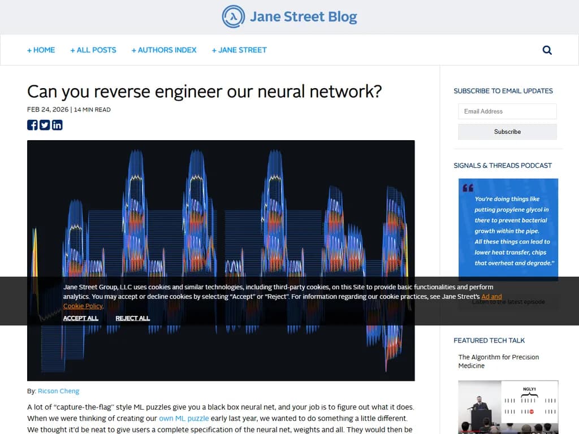Viewport: 579px width, 434px height.
Task: Go to All Posts in navigation
Action: click(93, 50)
